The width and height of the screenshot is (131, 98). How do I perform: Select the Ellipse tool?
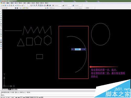(1, 30)
